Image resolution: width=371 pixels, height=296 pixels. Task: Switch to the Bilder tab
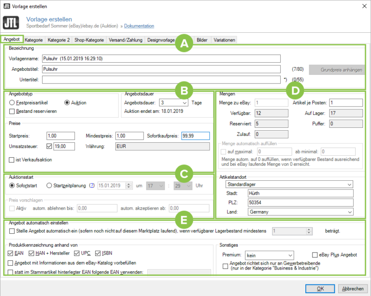[x=202, y=40]
